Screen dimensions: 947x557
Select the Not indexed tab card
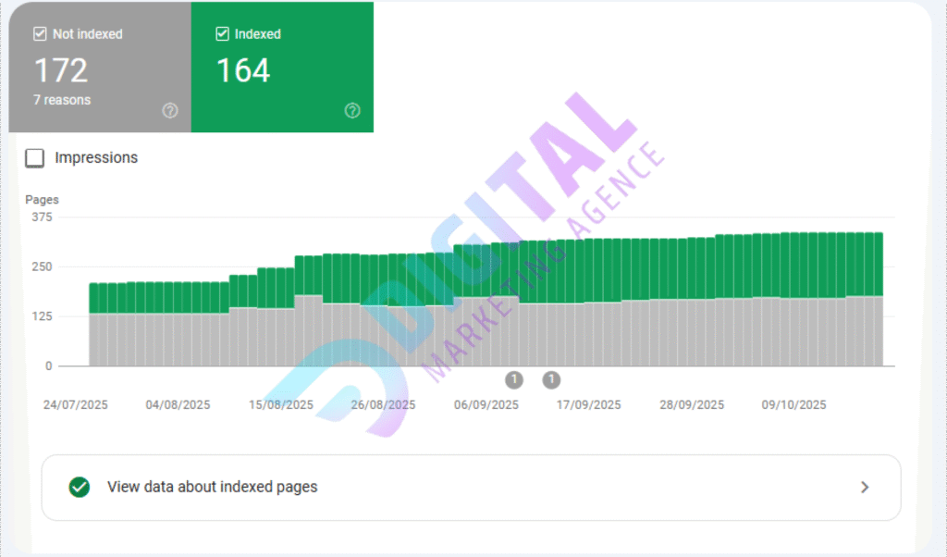pos(97,67)
